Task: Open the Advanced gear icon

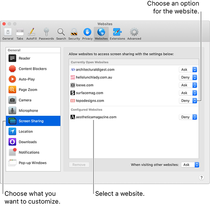Action: (134, 32)
